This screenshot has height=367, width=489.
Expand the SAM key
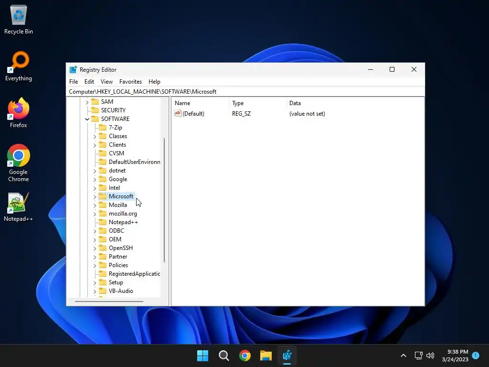[x=87, y=102]
